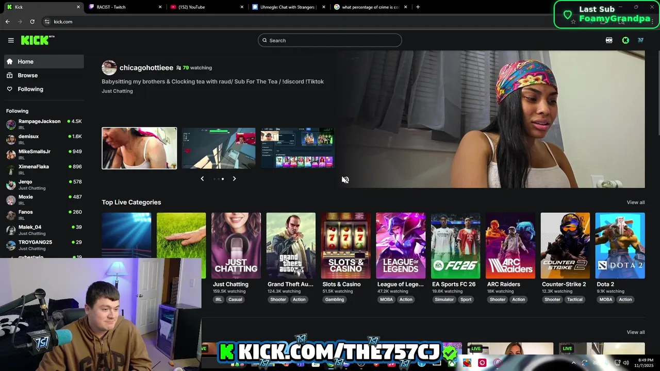
Task: Go to previous featured stream
Action: pyautogui.click(x=202, y=179)
